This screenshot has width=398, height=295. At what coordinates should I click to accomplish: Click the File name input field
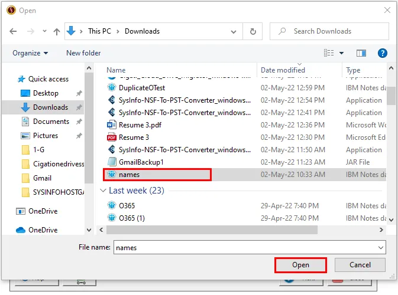coord(250,248)
